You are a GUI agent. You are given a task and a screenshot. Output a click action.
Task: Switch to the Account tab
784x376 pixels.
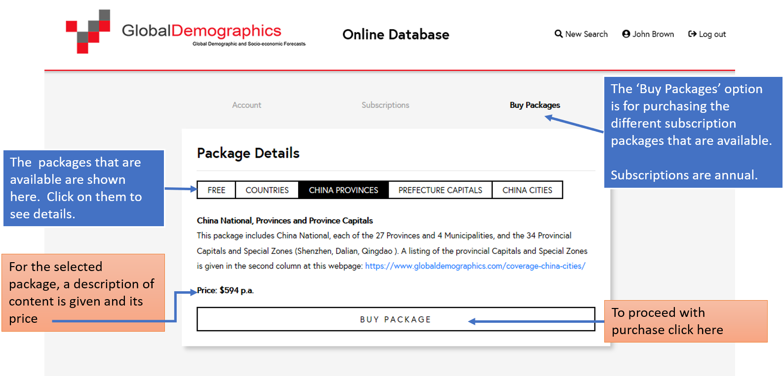tap(247, 105)
